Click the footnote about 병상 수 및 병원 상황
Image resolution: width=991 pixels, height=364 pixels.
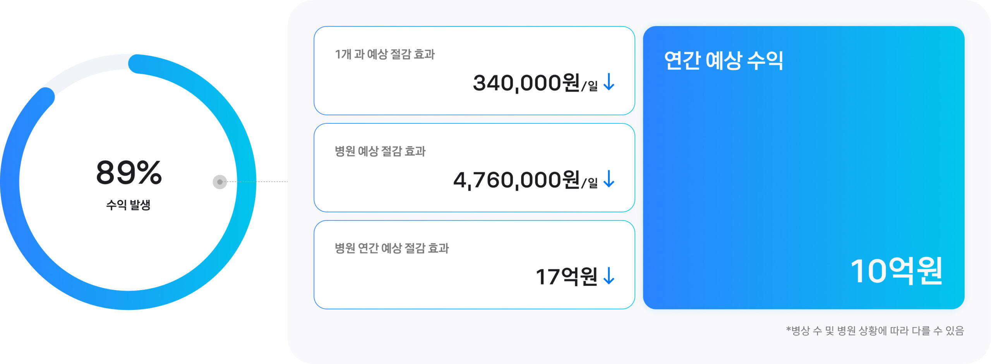(x=875, y=331)
